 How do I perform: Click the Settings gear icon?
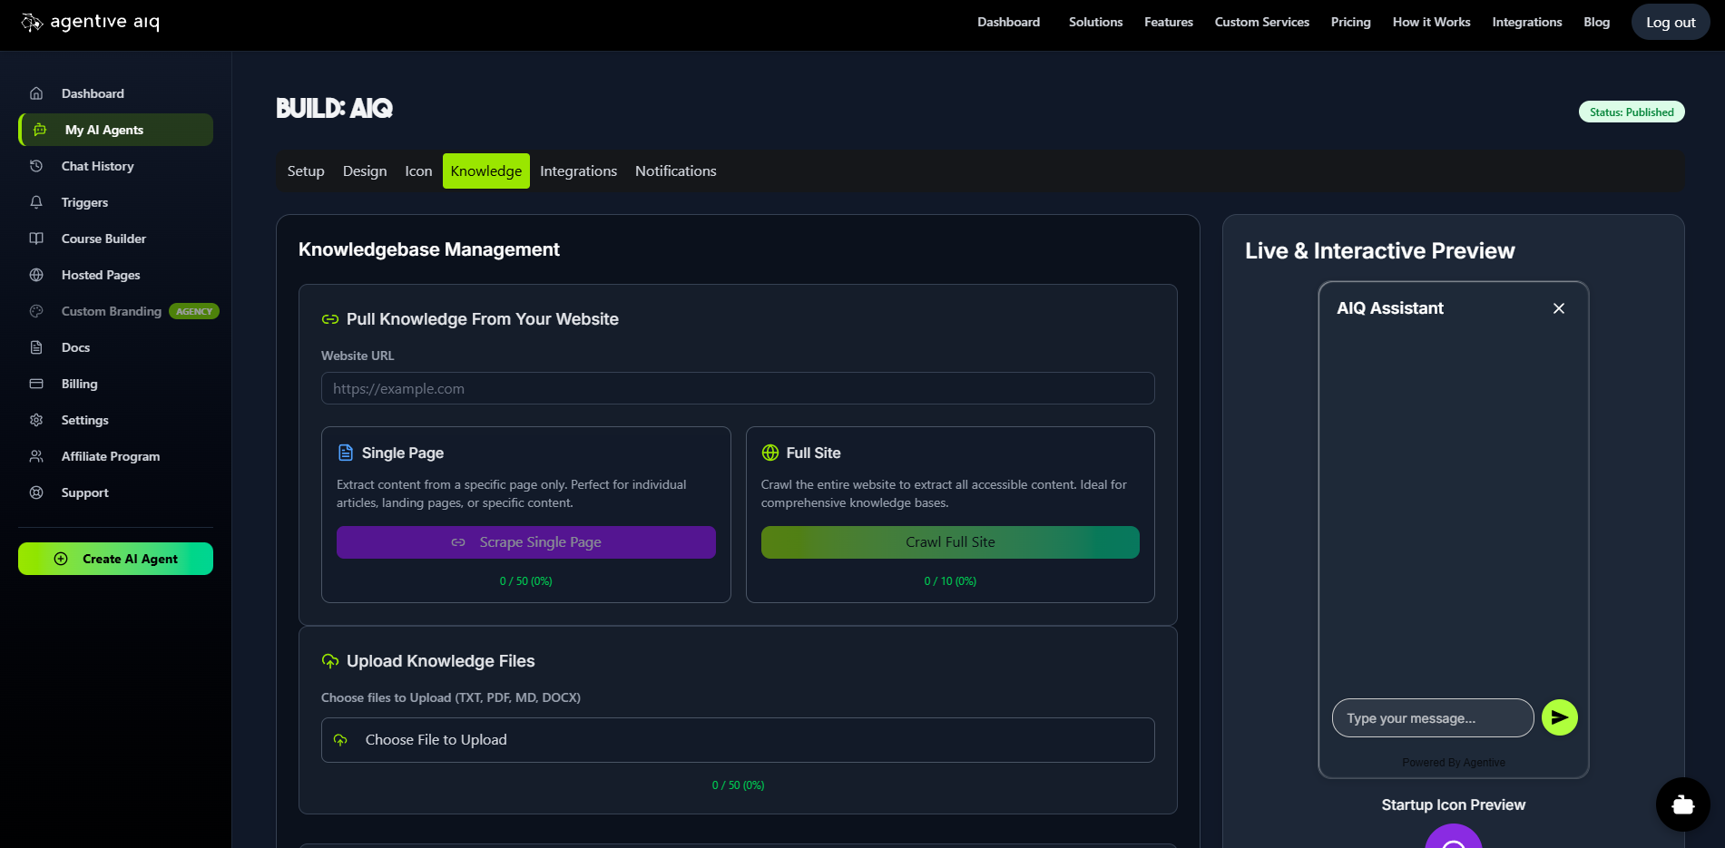click(x=36, y=420)
